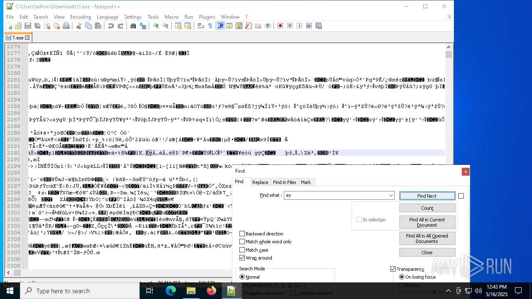Image resolution: width=532 pixels, height=299 pixels.
Task: Click the Close button in Find dialog
Action: click(427, 252)
